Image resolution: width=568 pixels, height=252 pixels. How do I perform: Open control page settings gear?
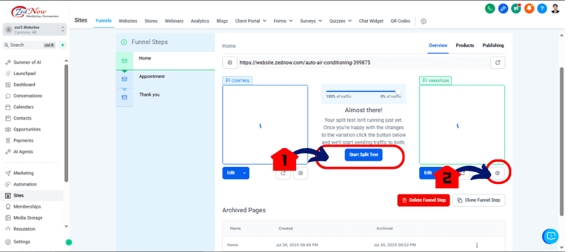[300, 173]
